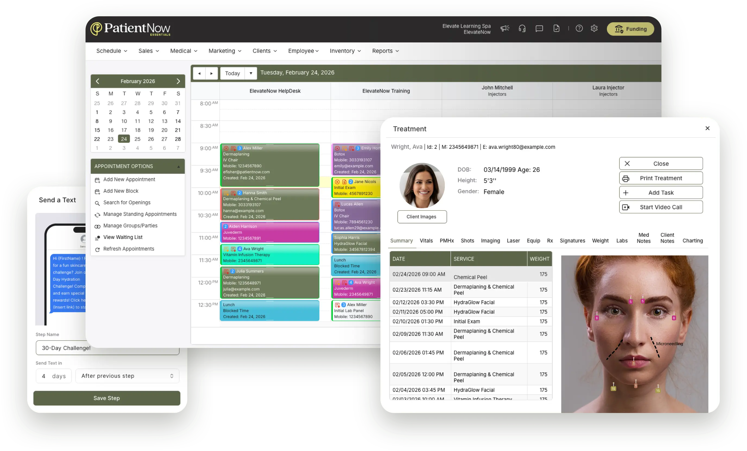This screenshot has height=451, width=747.
Task: Open the Inventory menu dropdown
Action: pyautogui.click(x=345, y=51)
